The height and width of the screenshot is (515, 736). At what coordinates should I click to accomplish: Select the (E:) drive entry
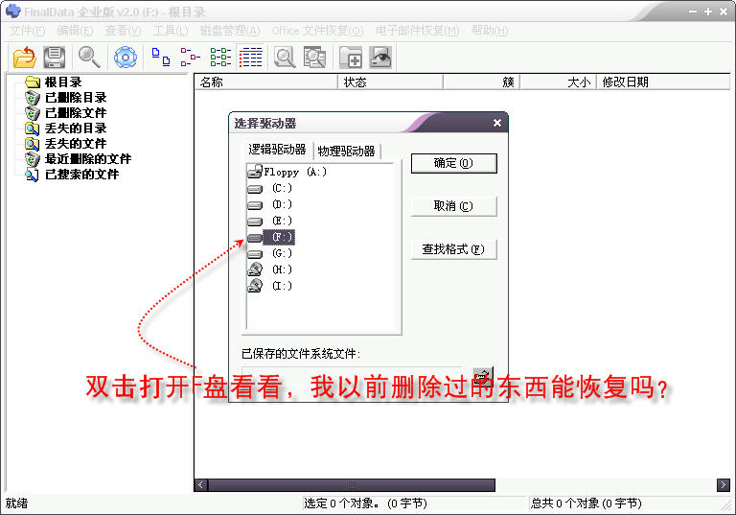coord(282,221)
